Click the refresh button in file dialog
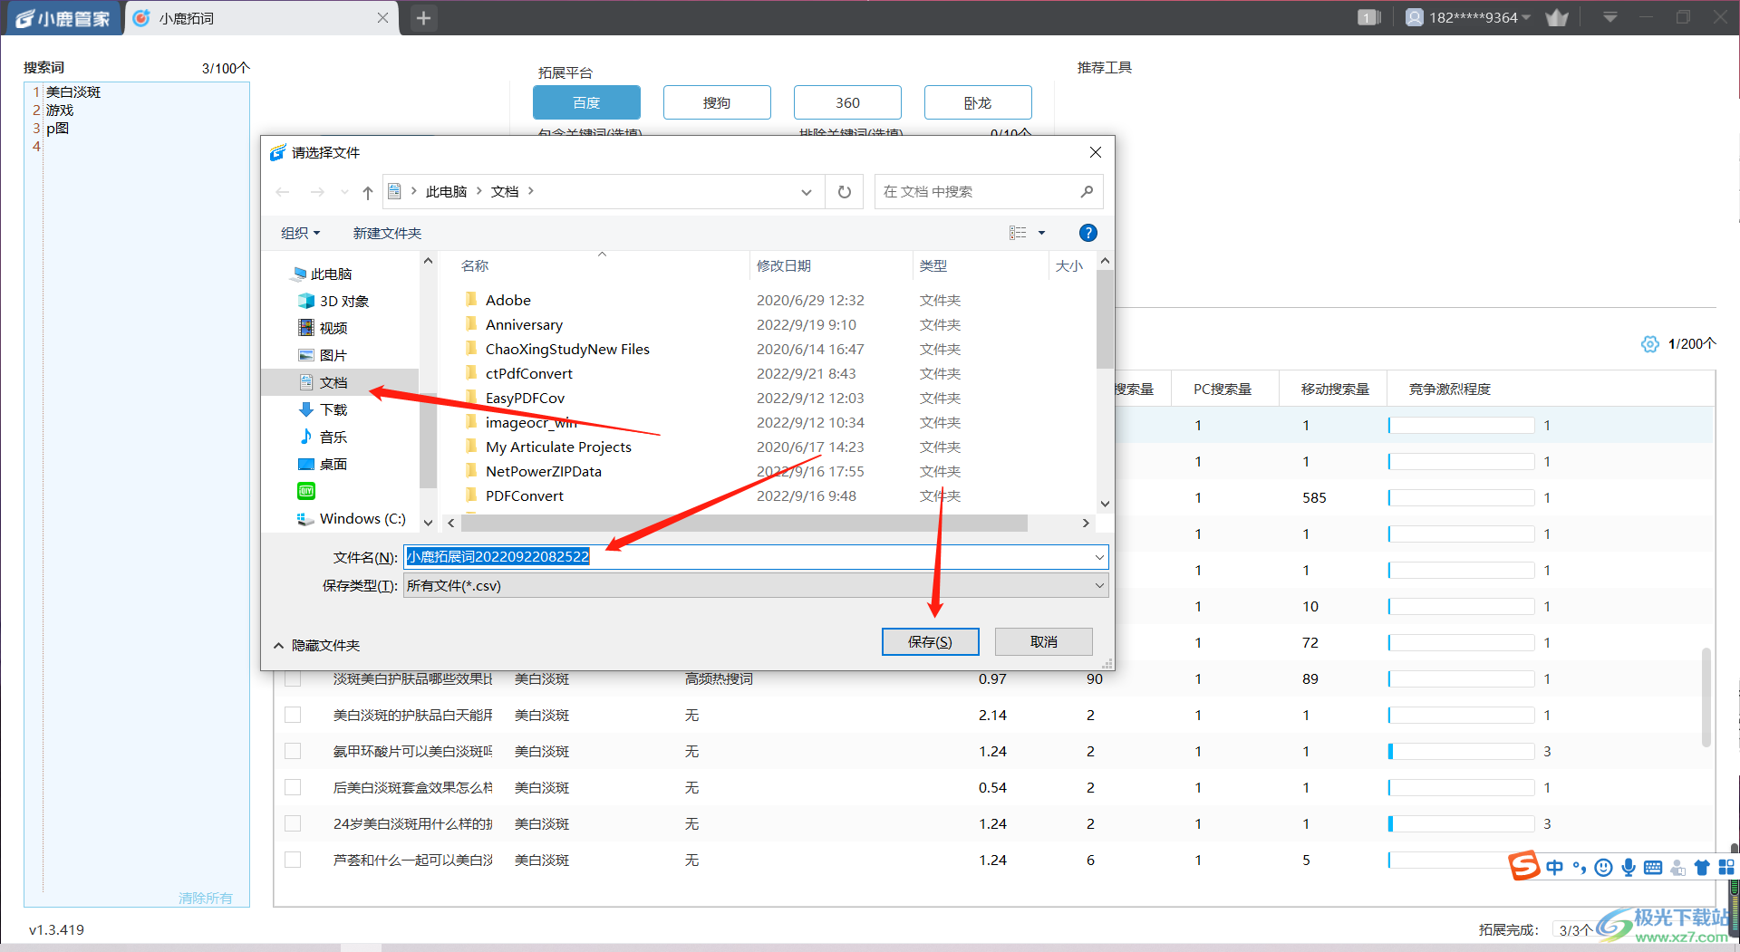The image size is (1740, 952). point(845,192)
